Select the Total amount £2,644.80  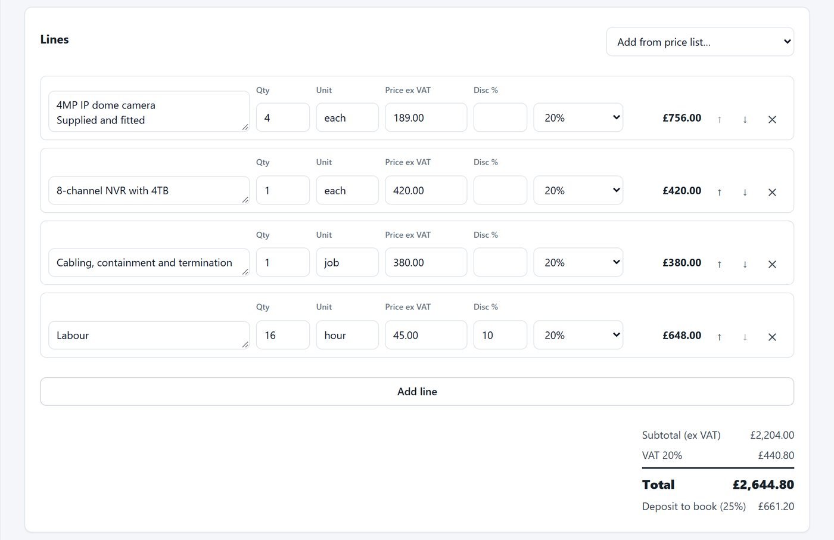coord(763,485)
